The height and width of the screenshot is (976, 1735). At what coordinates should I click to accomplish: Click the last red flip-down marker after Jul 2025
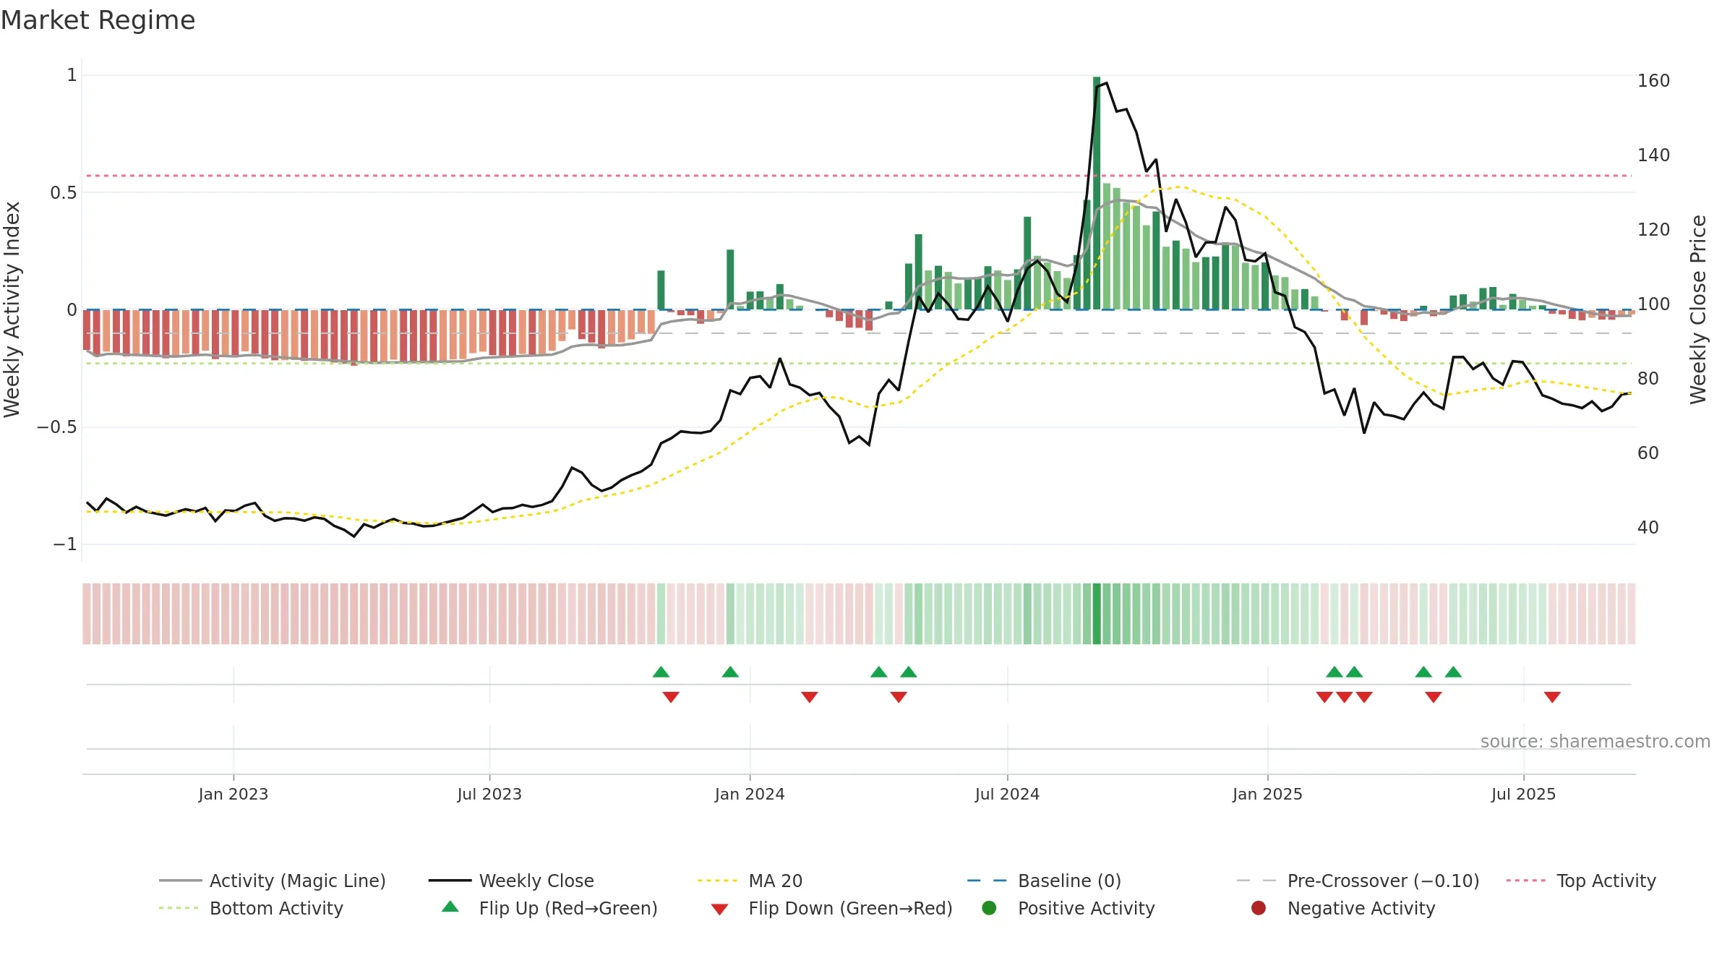click(x=1552, y=697)
